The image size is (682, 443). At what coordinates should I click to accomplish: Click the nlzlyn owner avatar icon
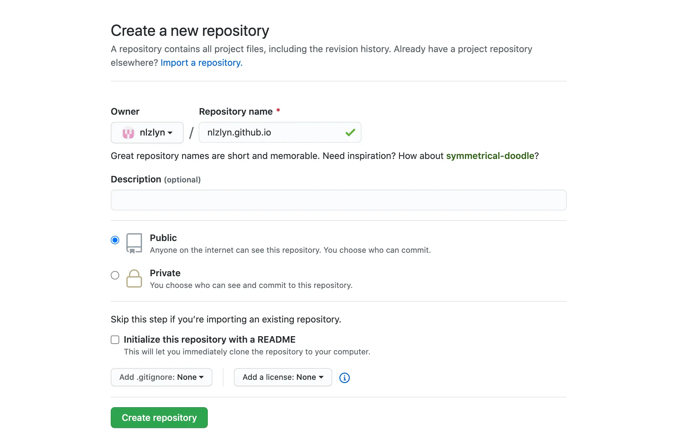[x=128, y=133]
